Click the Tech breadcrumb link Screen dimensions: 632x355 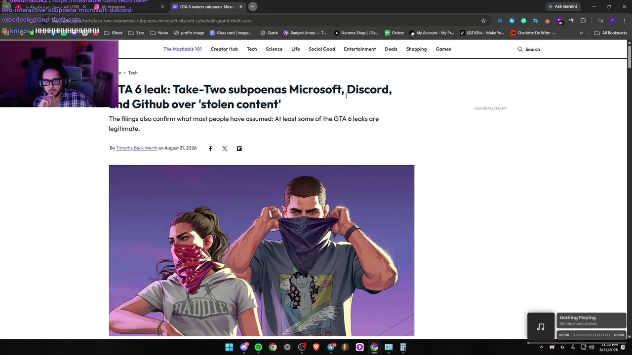point(133,73)
